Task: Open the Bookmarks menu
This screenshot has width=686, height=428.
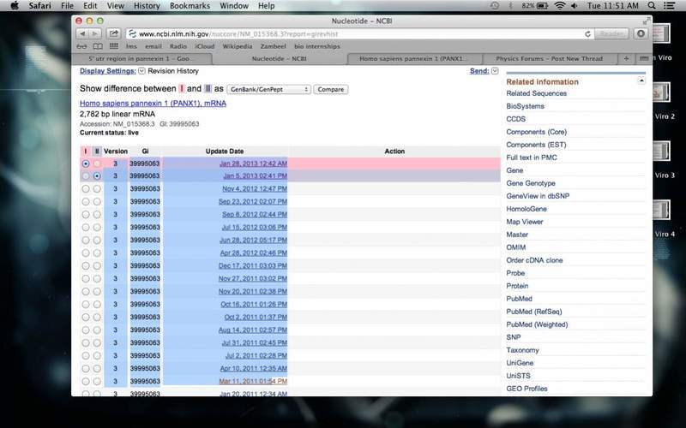Action: click(190, 6)
